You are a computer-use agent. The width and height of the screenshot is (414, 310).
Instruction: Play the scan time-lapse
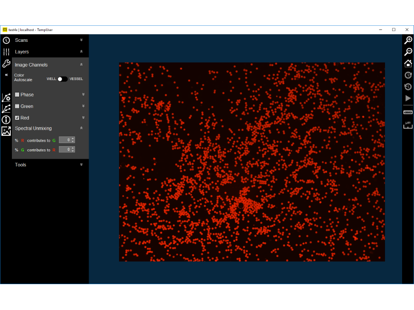408,98
